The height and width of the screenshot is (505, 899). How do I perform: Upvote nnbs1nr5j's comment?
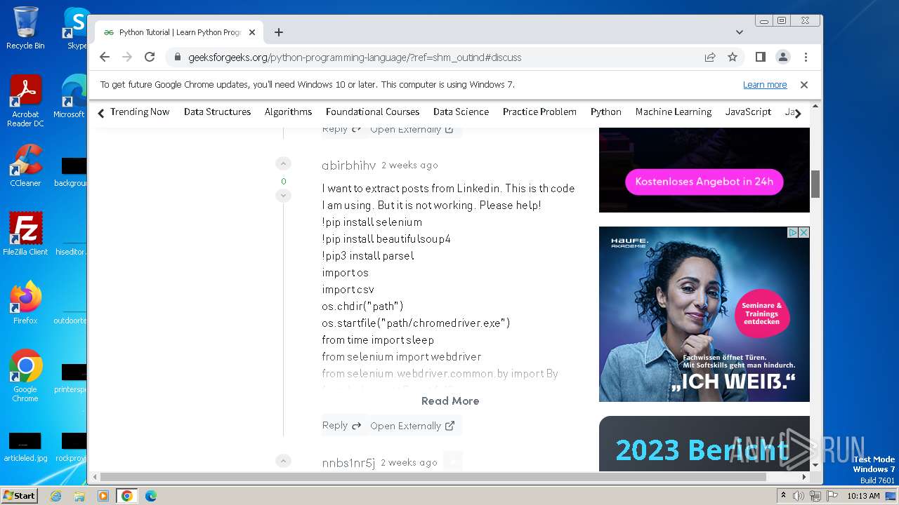[283, 461]
